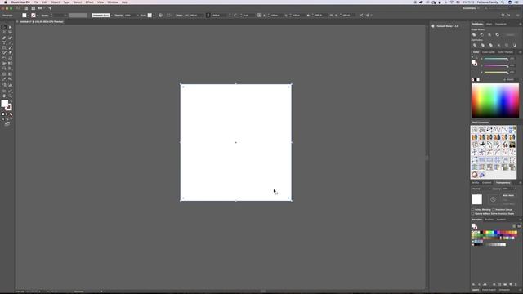
Task: Click the Make Mask button
Action: (508, 196)
